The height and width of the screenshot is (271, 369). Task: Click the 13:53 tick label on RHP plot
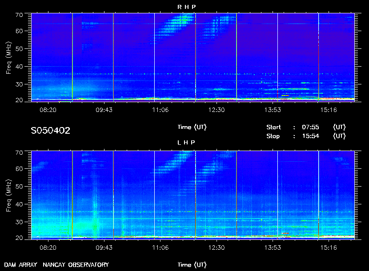click(x=273, y=110)
